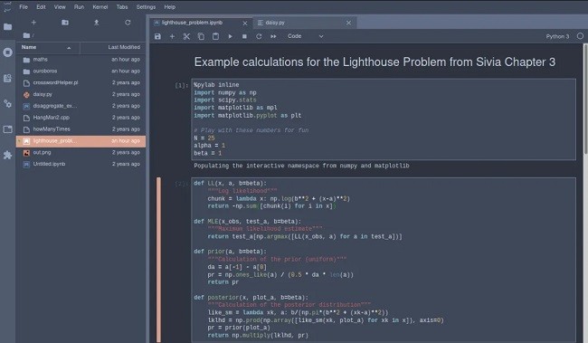
Task: Click the JupyterLab logo
Action: point(7,6)
